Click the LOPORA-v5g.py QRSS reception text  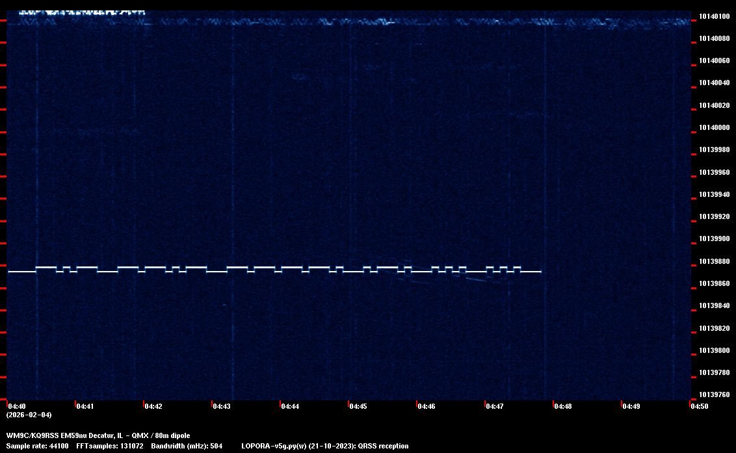click(324, 446)
